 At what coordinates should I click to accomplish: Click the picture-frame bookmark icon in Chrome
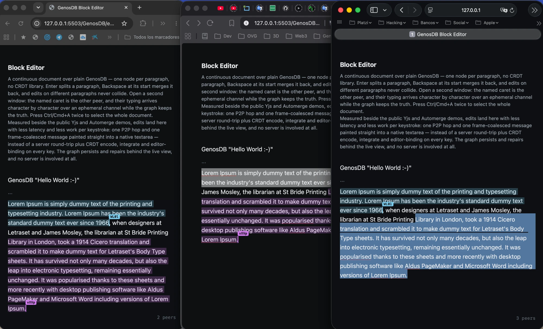(x=83, y=37)
